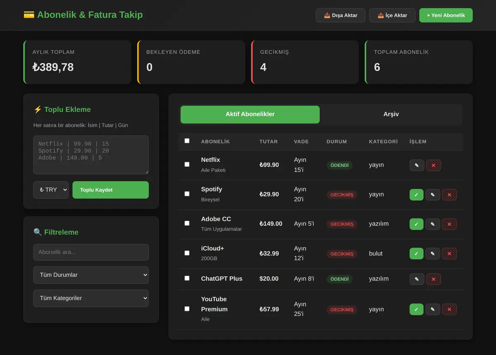Screen dimensions: 496x355
Task: Click the Adobe CC amount ₺149.00
Action: [271, 224]
